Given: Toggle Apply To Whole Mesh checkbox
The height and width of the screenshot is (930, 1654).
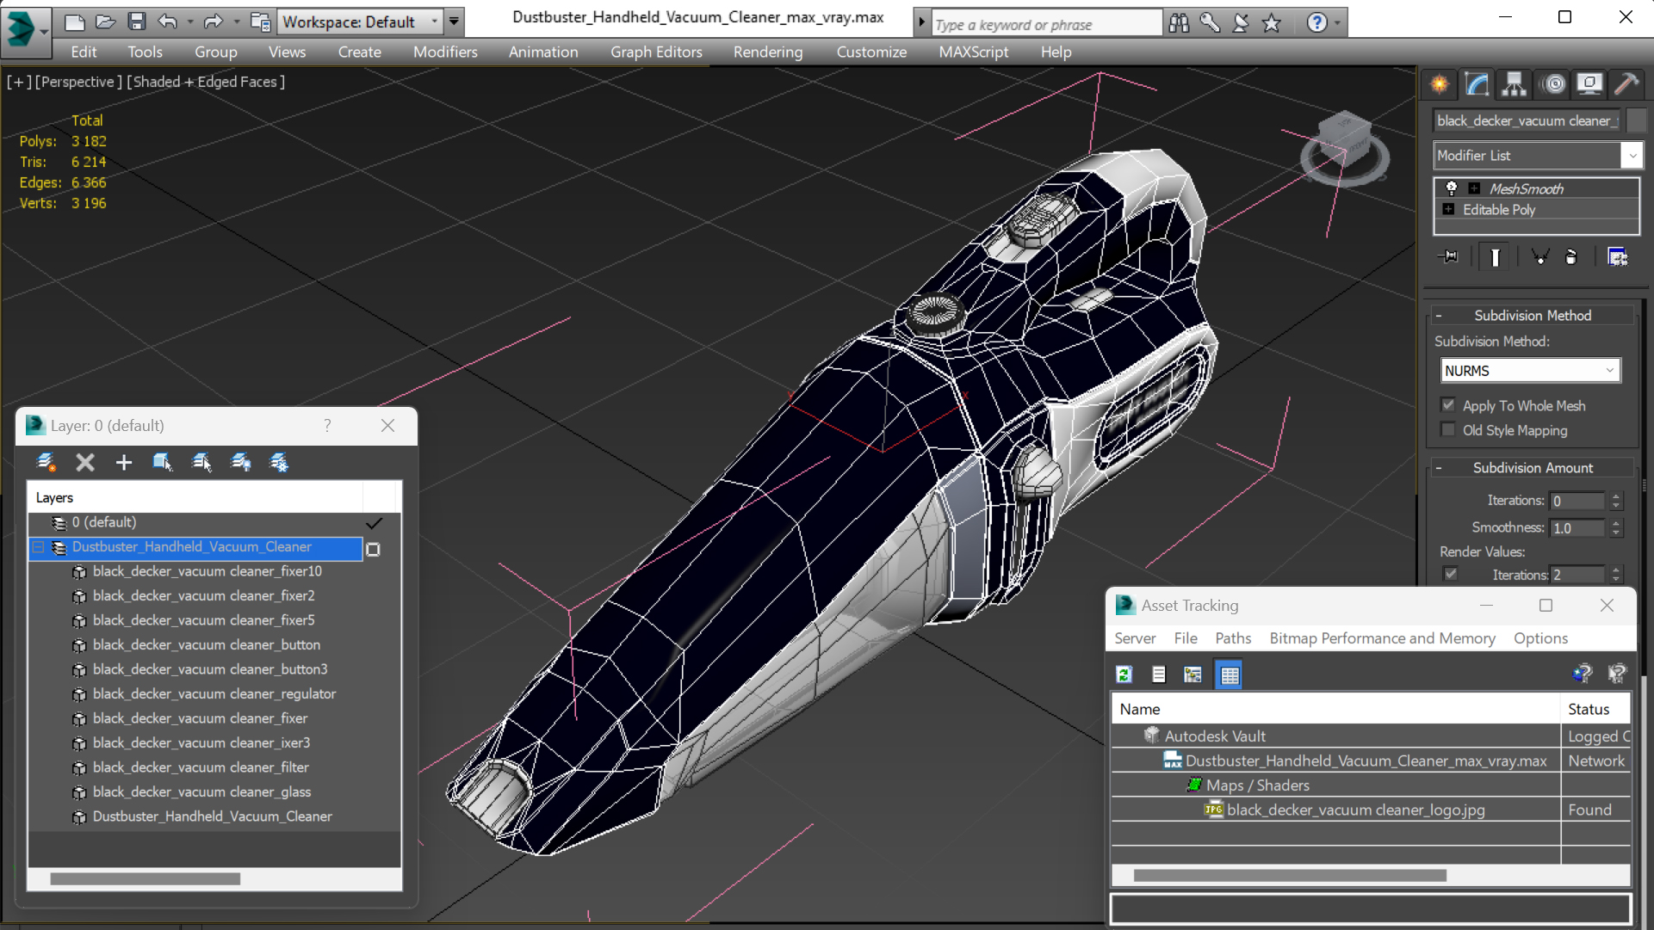Looking at the screenshot, I should click(x=1448, y=405).
